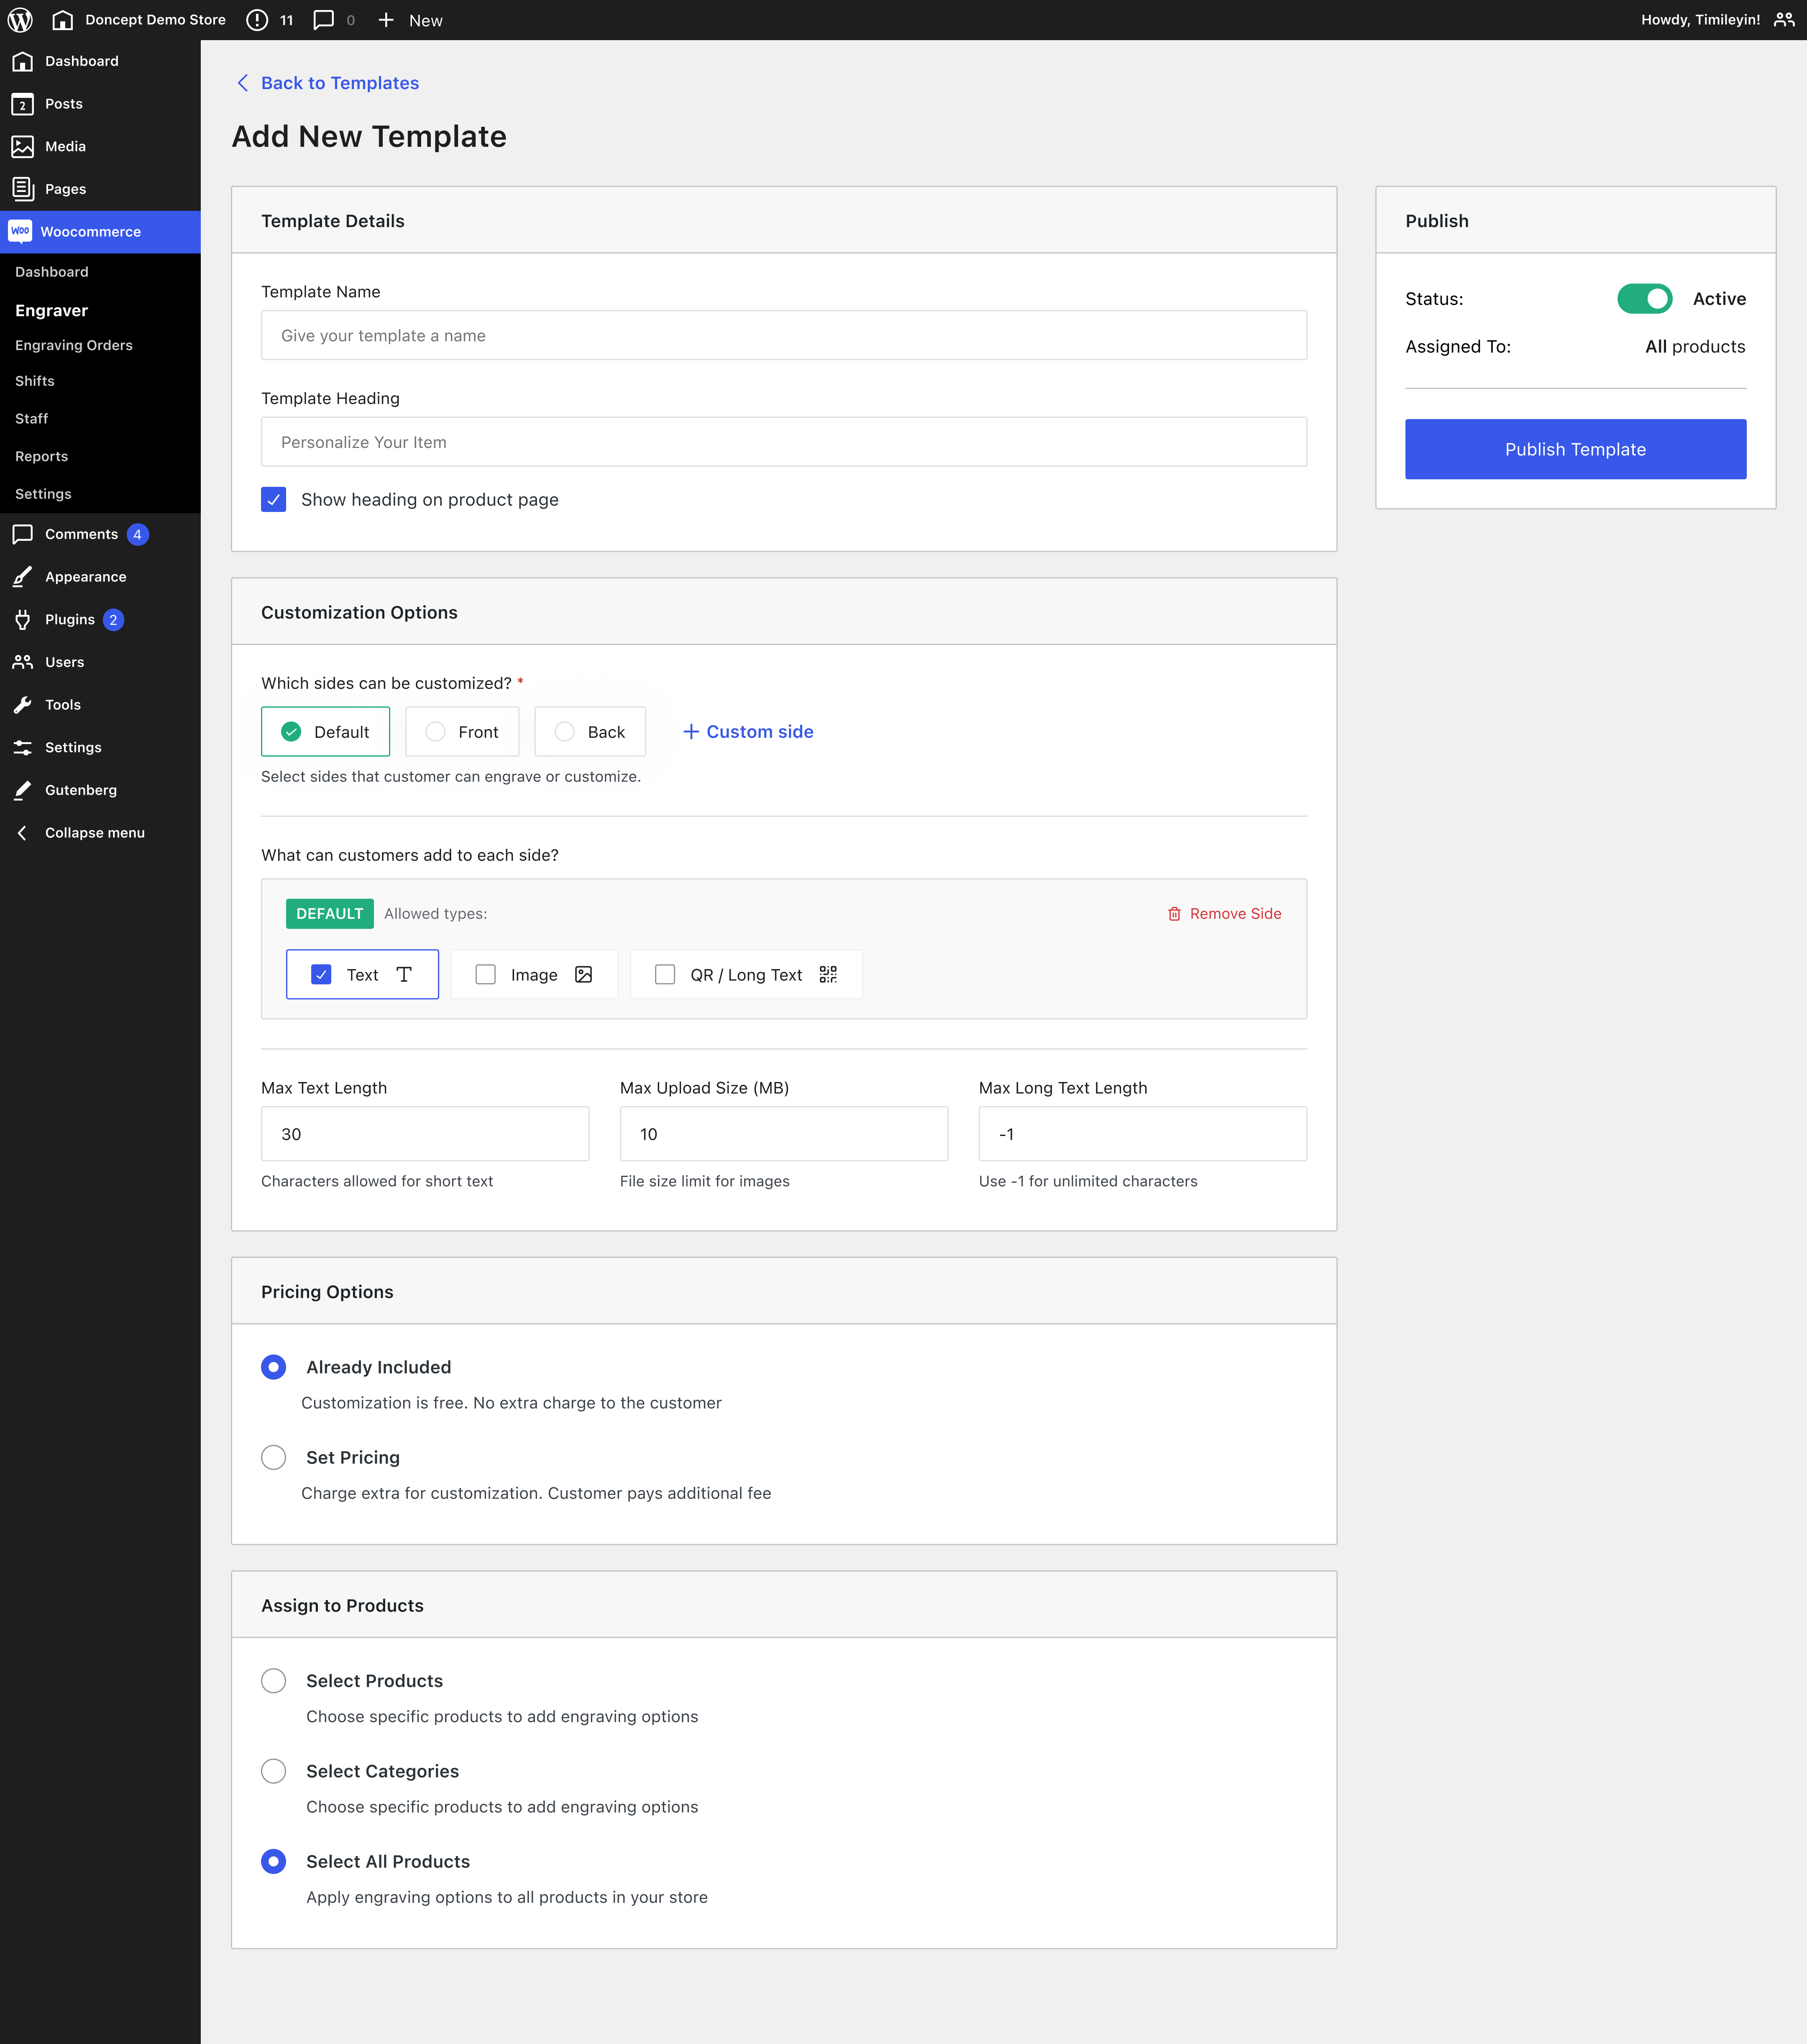Open the 11 updates alert icon
Screen dimensions: 1807x2044
(257, 20)
